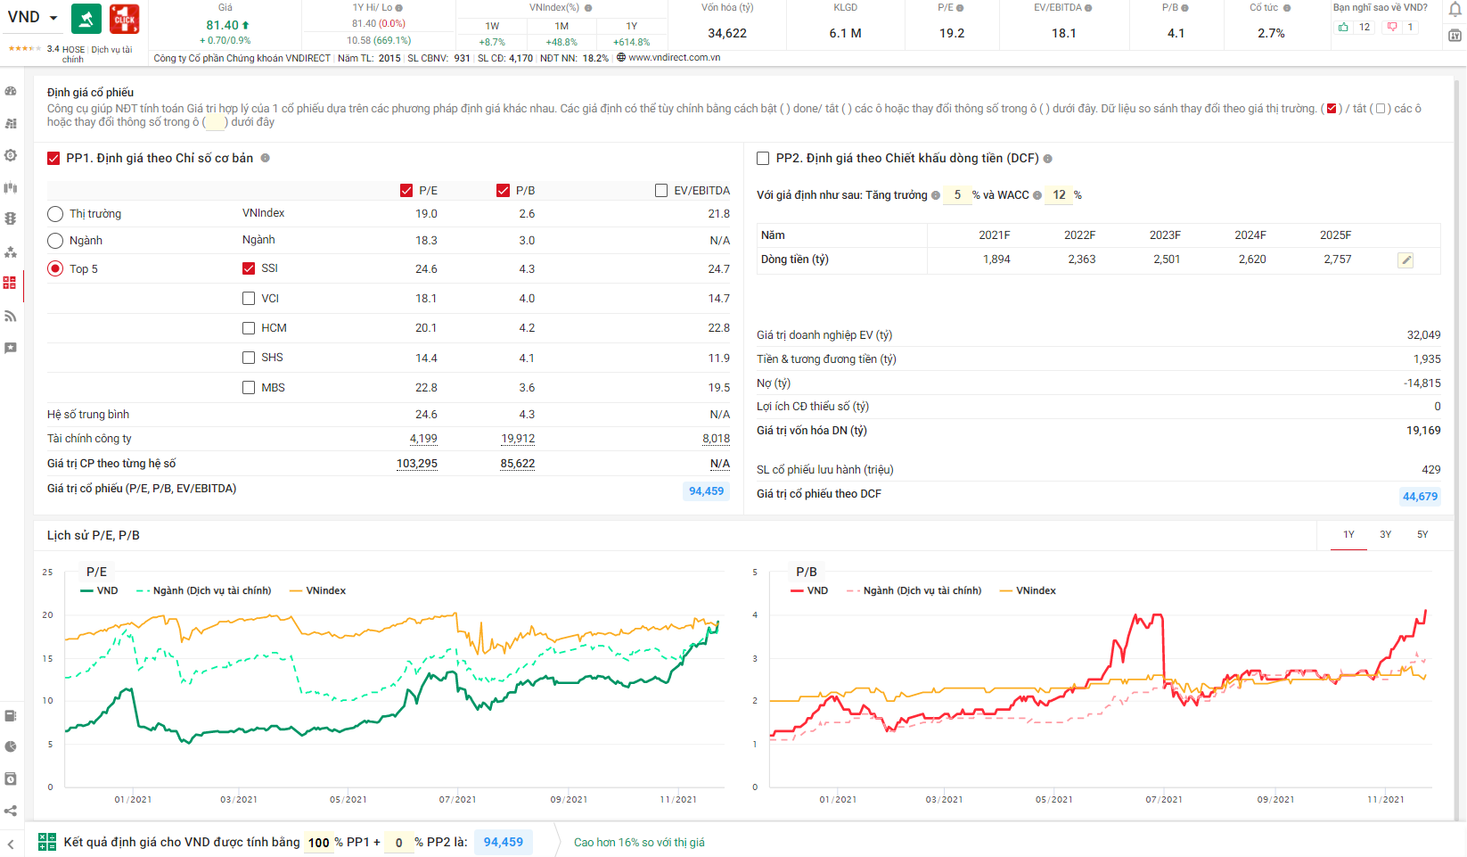Edit the Tăng trưởng percent field
The height and width of the screenshot is (857, 1467).
click(957, 195)
